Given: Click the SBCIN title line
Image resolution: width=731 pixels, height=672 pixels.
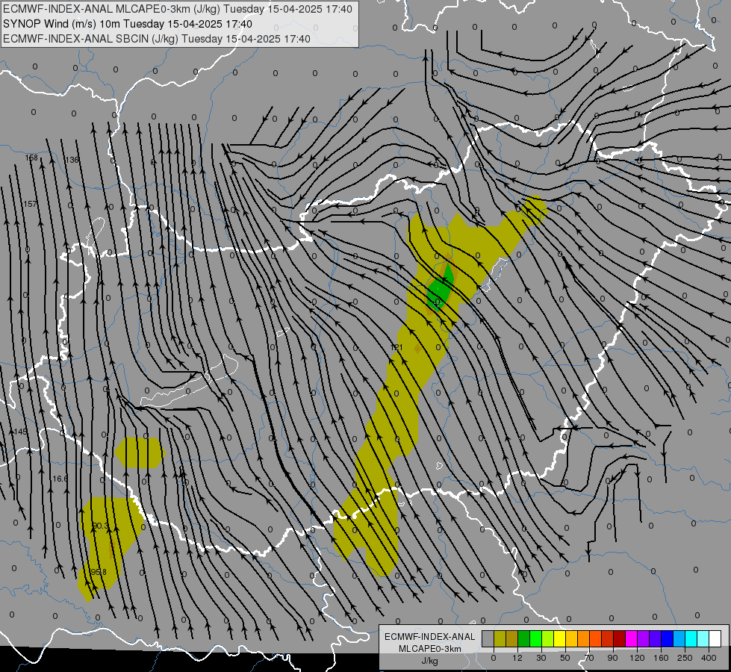Looking at the screenshot, I should tap(157, 39).
